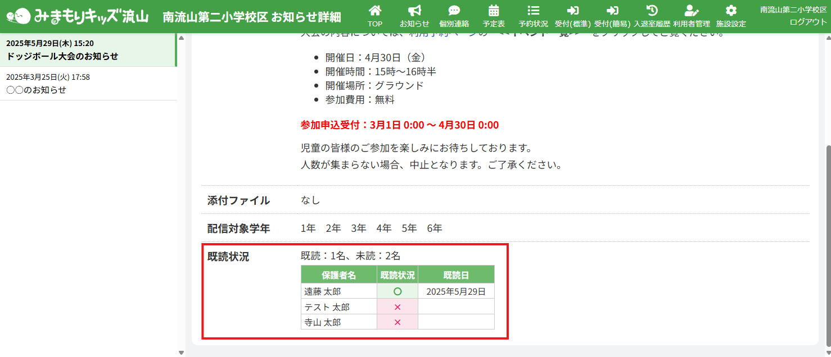Open お知らせ megaphone icon in navbar
The width and height of the screenshot is (831, 357).
click(x=414, y=11)
